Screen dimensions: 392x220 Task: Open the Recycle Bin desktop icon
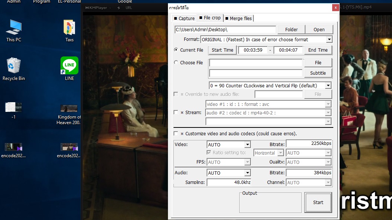coord(14,69)
